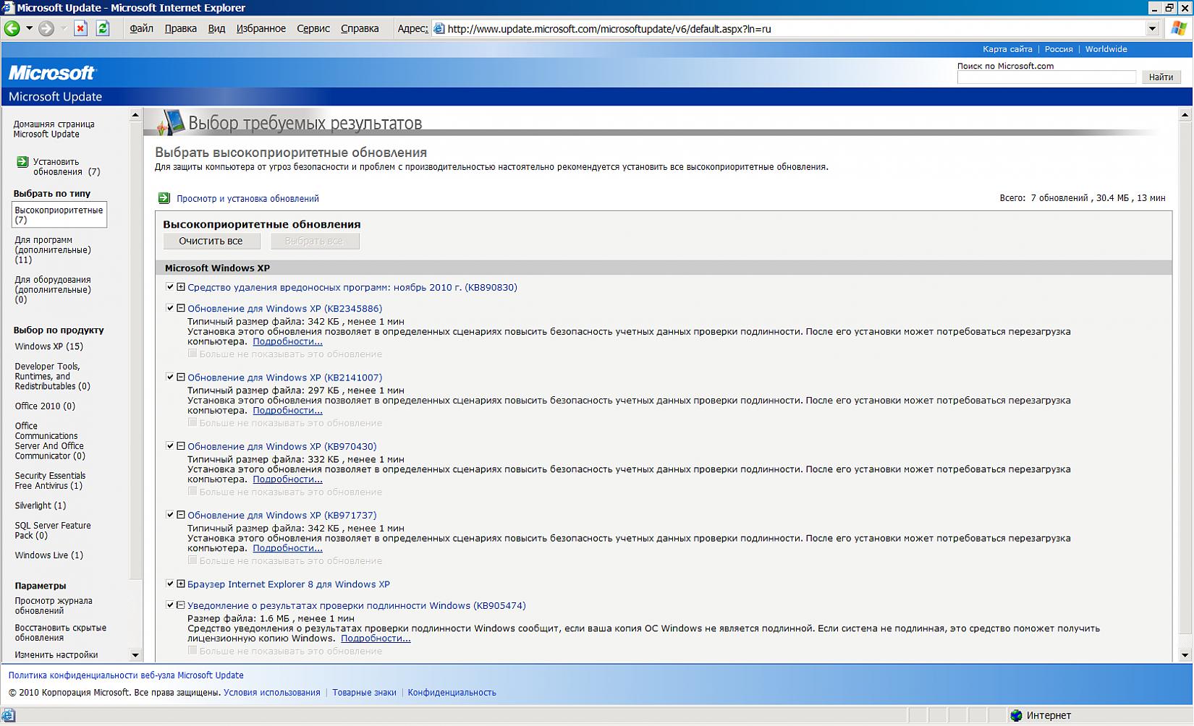Uncheck the KB2345886 update checkbox

click(170, 308)
